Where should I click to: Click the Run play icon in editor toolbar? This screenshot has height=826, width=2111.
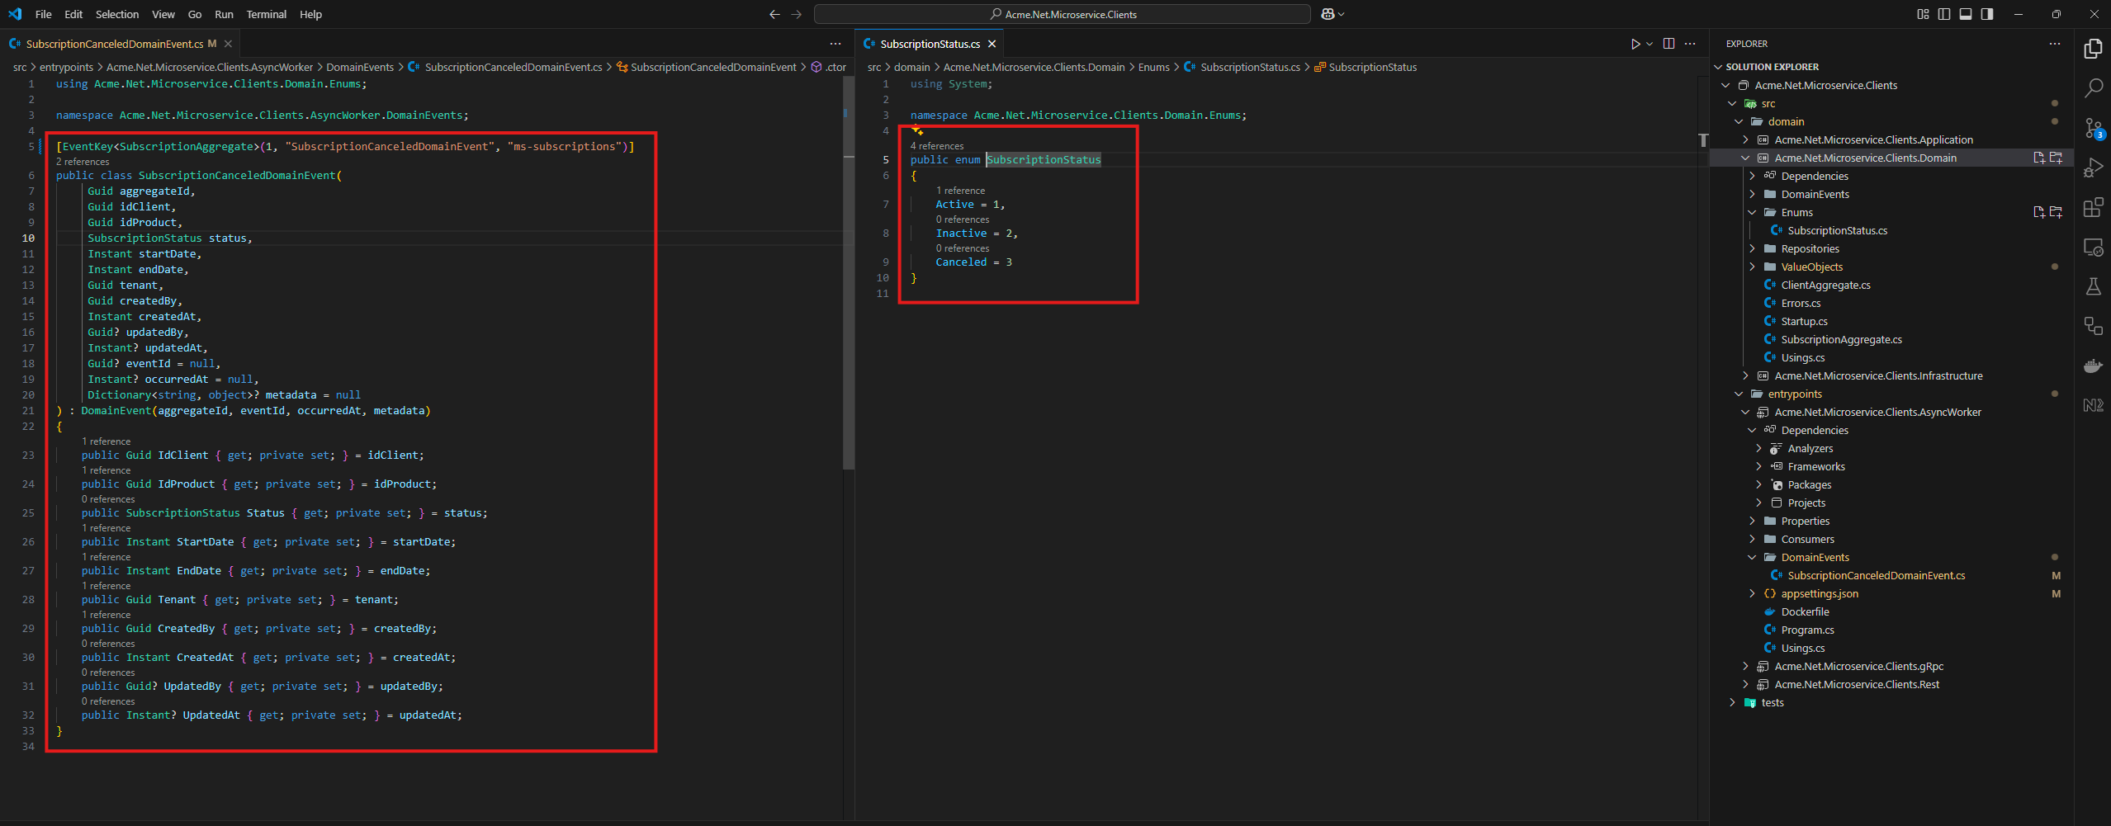[1635, 44]
